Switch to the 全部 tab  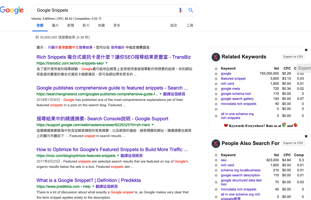click(x=40, y=25)
